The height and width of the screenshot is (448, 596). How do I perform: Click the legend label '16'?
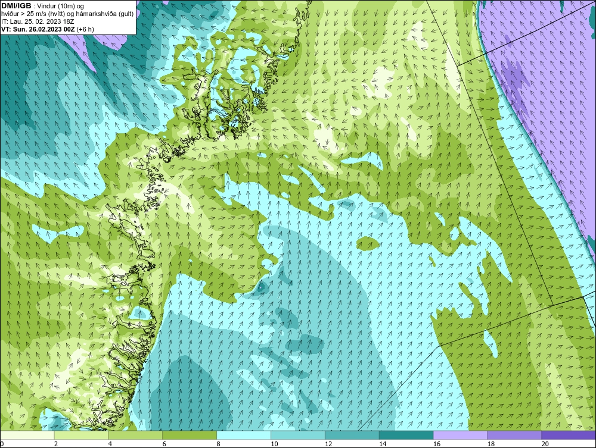tap(437, 444)
